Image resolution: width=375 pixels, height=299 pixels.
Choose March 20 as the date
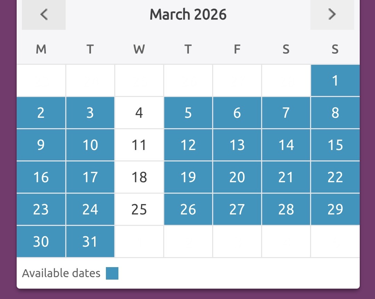237,177
